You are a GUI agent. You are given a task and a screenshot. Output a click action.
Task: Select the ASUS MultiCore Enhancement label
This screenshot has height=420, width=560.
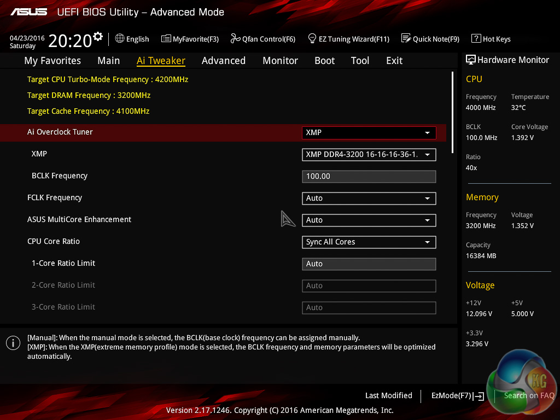coord(79,219)
